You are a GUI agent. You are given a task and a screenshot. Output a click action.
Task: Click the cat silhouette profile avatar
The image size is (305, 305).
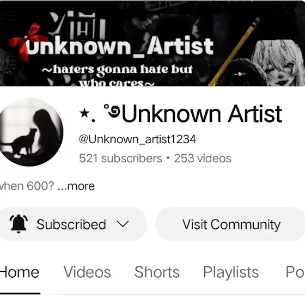(30, 132)
